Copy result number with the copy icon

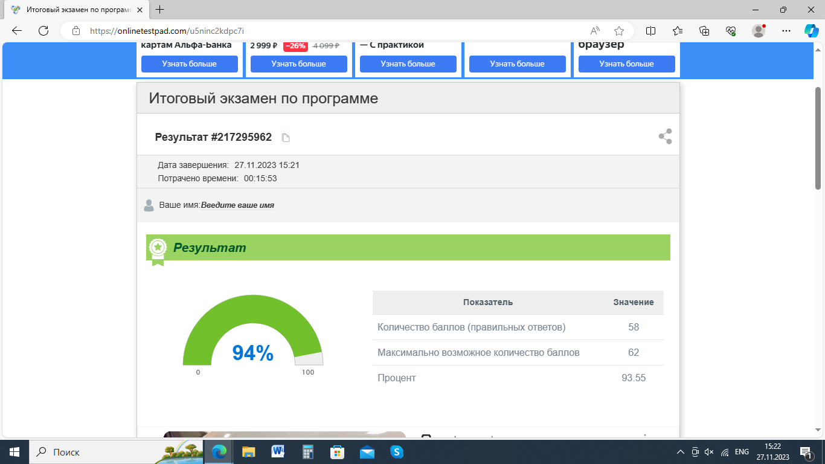pyautogui.click(x=286, y=138)
